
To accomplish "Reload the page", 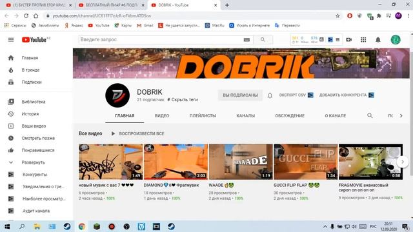I will tap(26, 15).
